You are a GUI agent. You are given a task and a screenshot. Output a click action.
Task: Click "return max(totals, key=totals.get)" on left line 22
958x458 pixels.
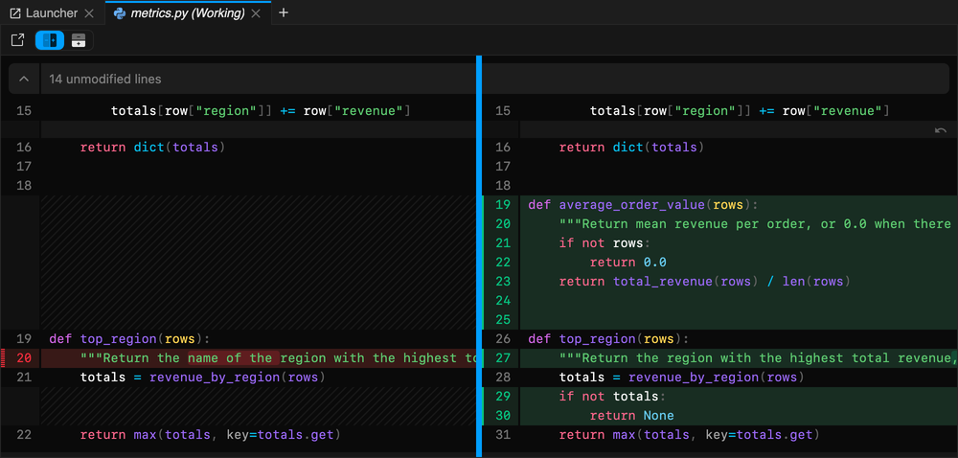point(210,435)
